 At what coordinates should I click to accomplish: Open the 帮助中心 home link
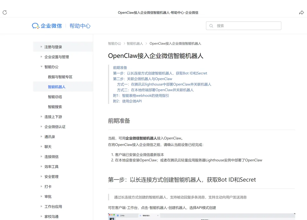(x=80, y=26)
